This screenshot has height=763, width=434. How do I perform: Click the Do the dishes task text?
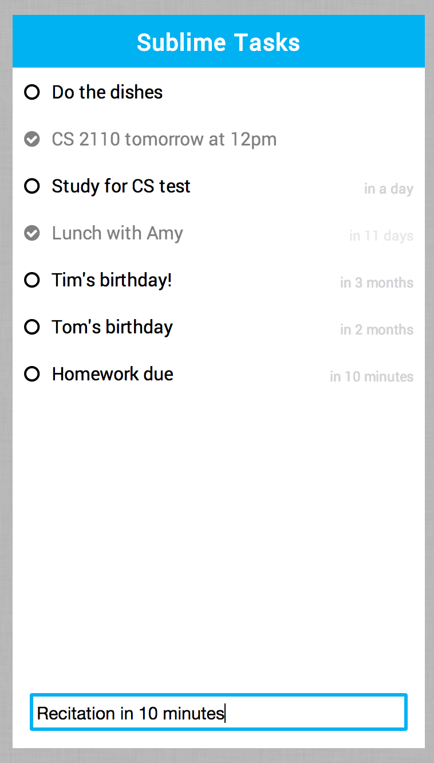tap(107, 92)
